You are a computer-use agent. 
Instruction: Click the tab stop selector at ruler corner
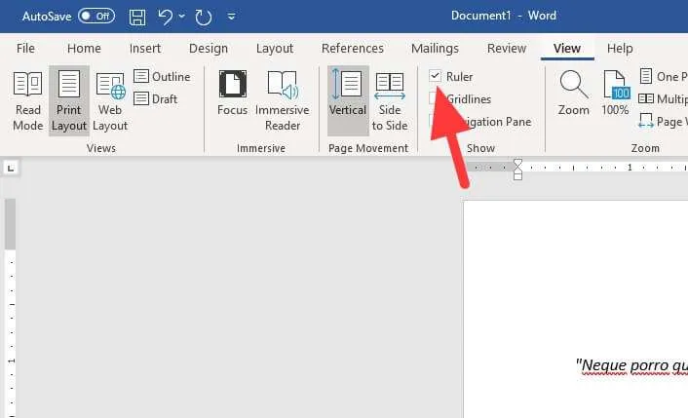click(11, 168)
